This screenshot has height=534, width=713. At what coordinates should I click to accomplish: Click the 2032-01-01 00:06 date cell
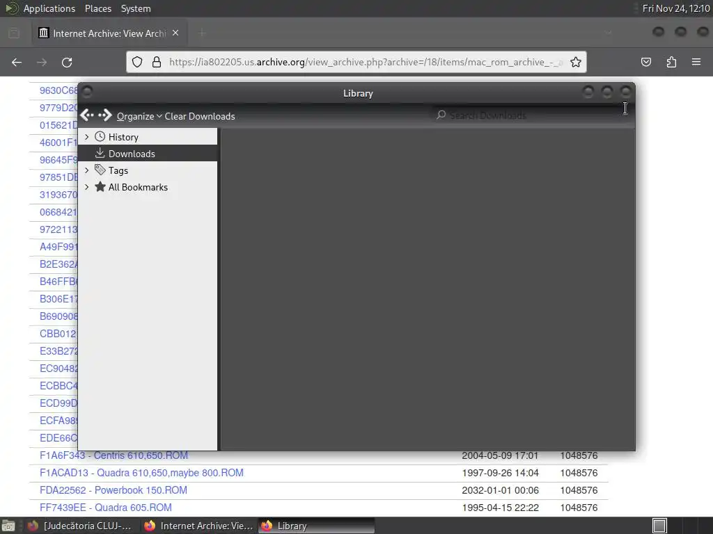(x=500, y=490)
